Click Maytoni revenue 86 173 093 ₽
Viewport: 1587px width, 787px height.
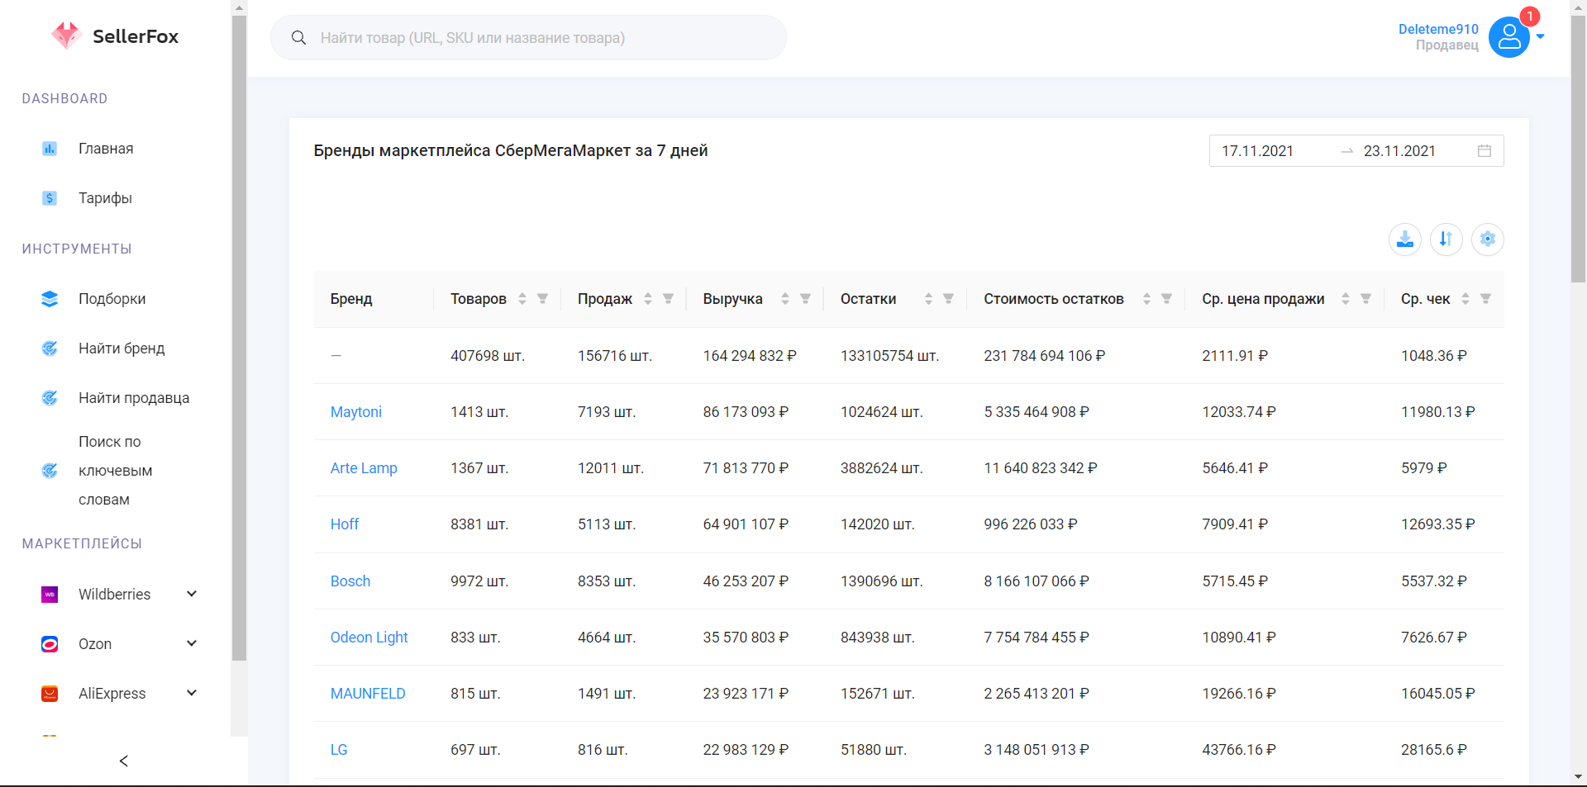746,412
